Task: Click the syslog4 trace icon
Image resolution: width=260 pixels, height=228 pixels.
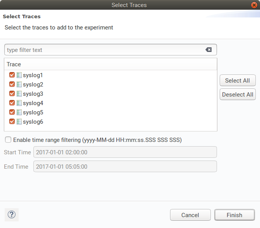Action: (x=19, y=103)
